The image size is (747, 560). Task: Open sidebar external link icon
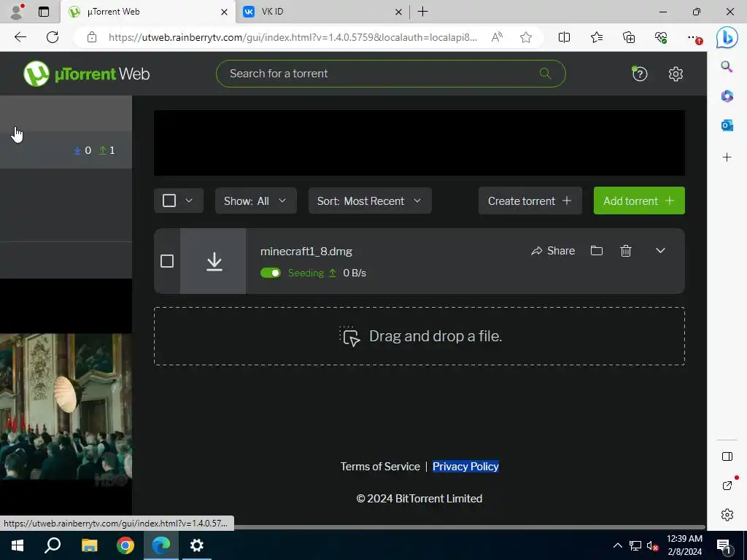tap(727, 485)
